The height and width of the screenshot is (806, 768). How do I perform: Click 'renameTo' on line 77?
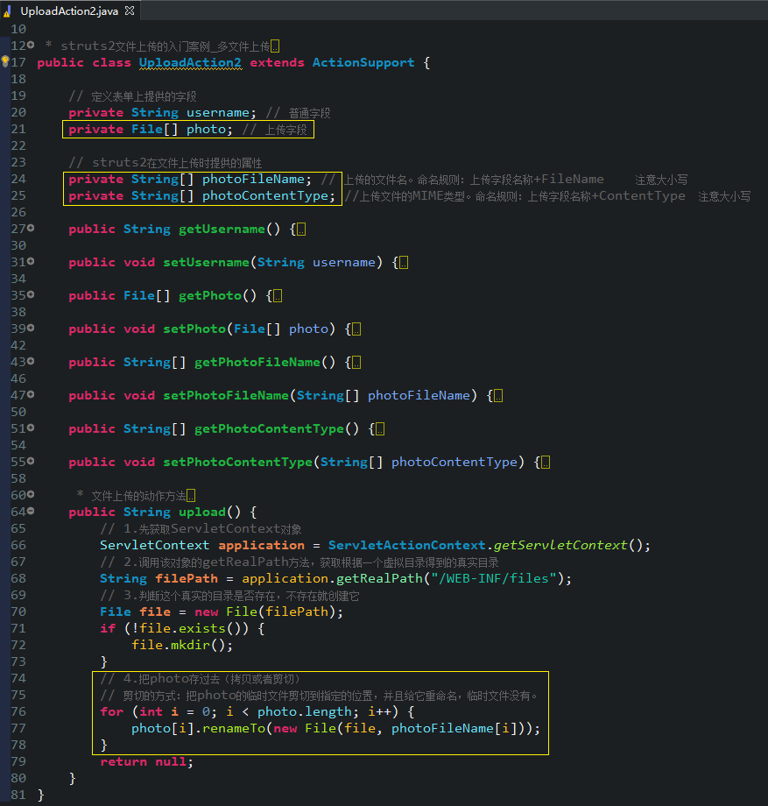point(233,728)
